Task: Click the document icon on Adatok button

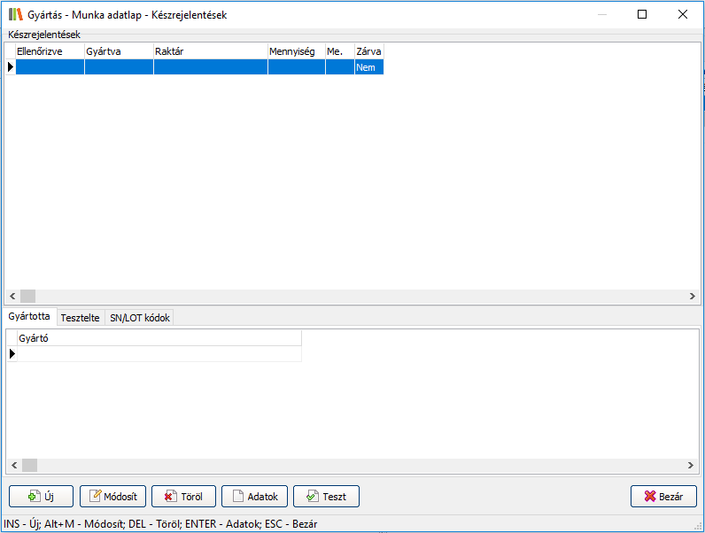Action: click(237, 497)
